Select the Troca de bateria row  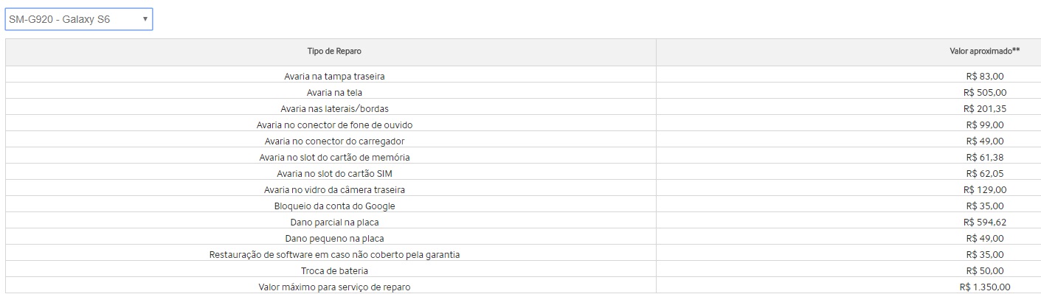coord(521,270)
